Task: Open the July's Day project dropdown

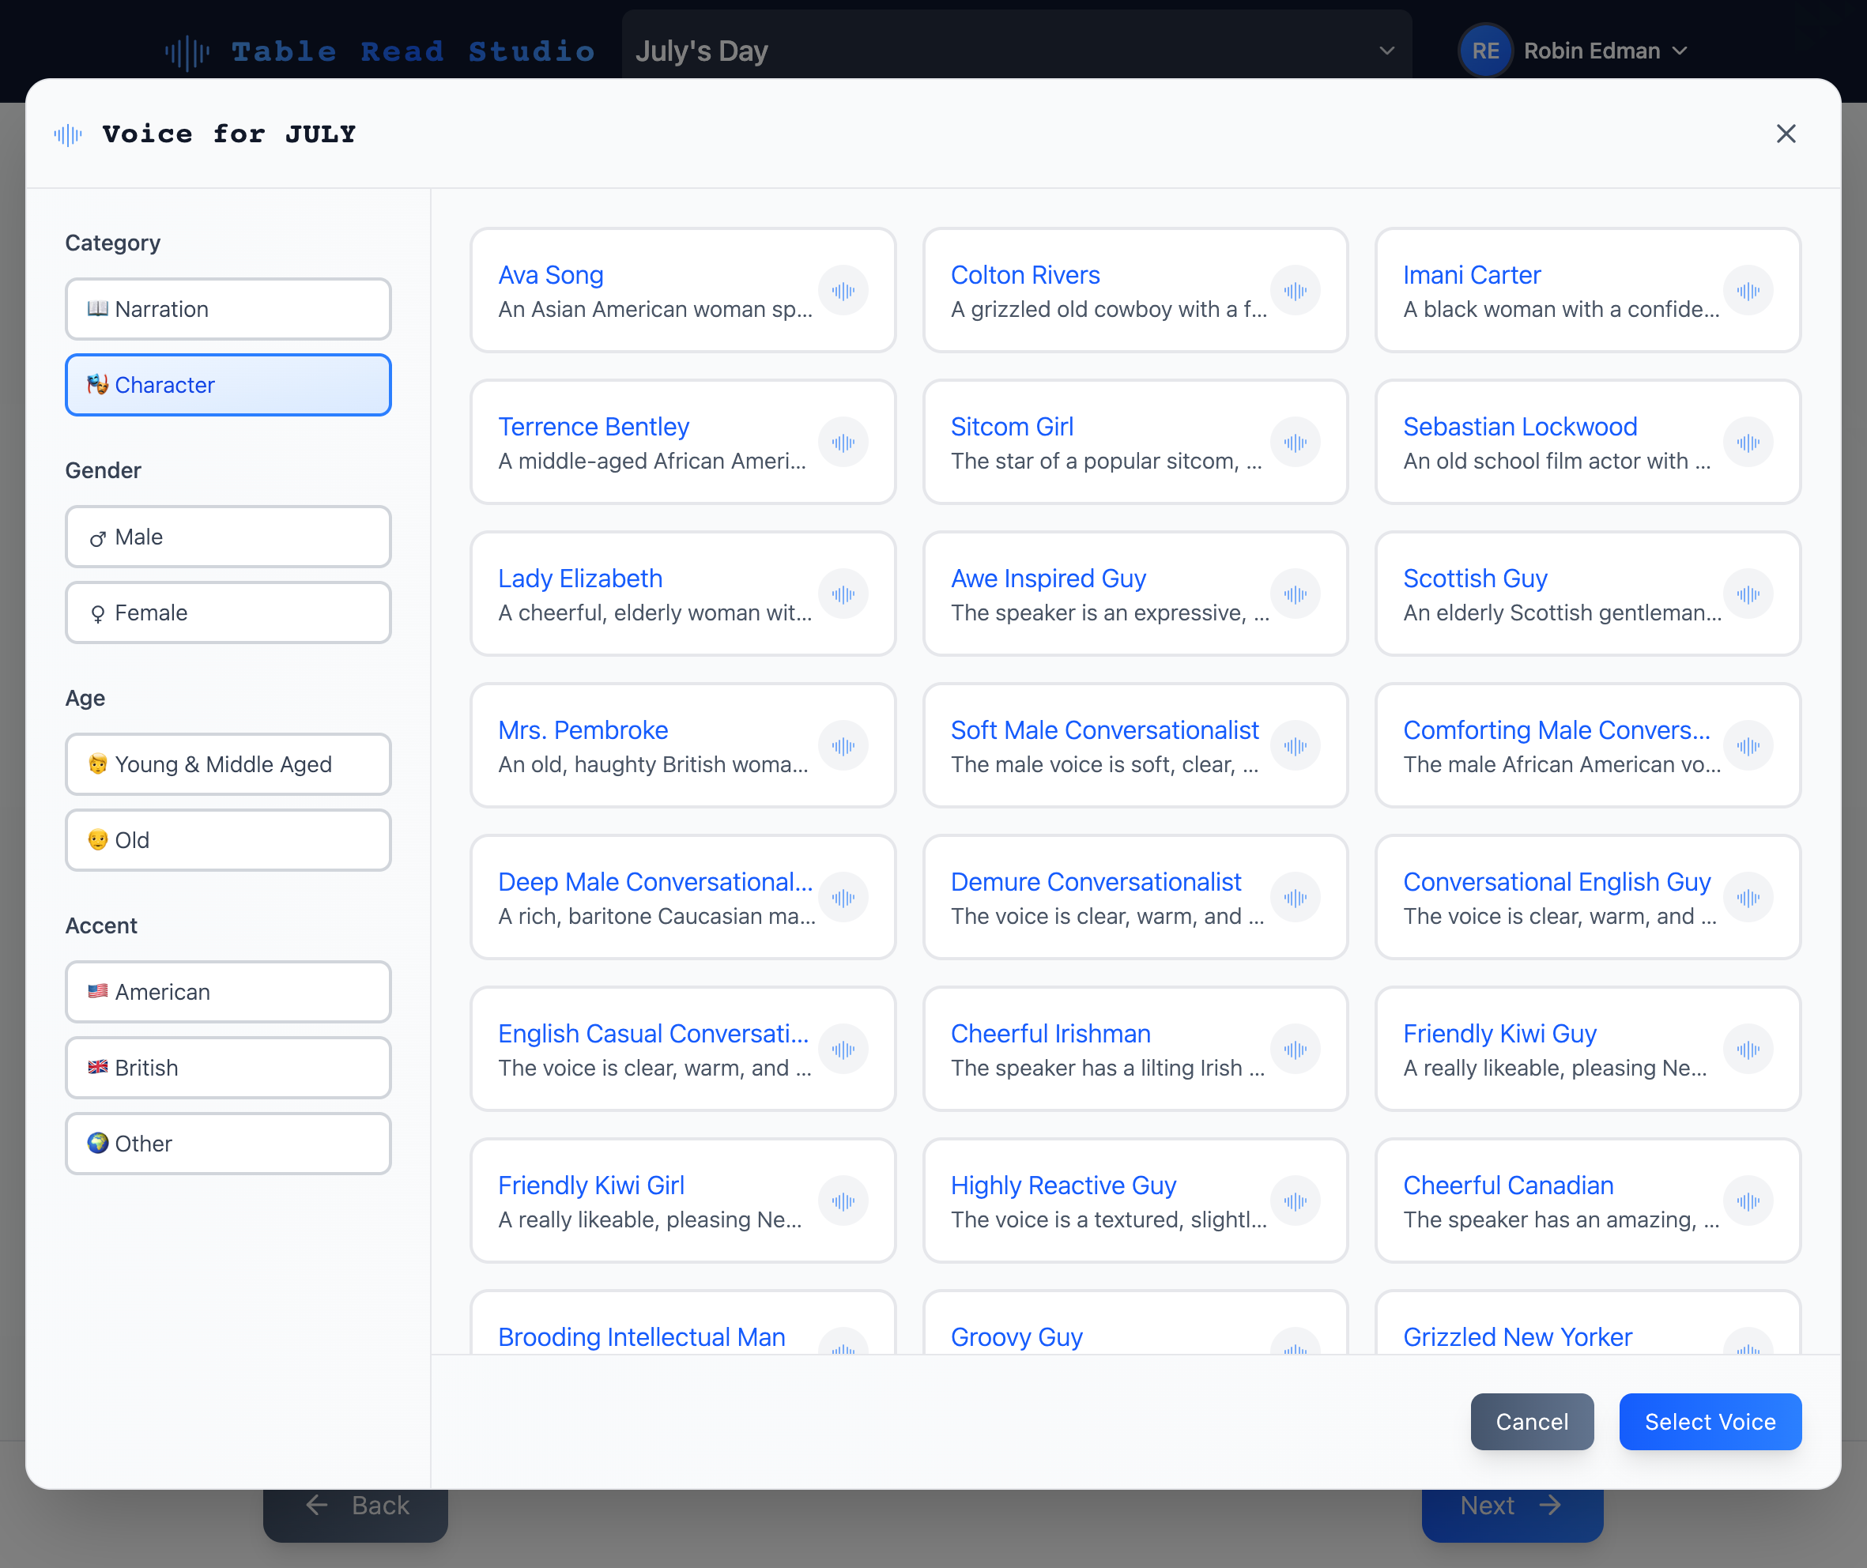Action: click(1013, 50)
